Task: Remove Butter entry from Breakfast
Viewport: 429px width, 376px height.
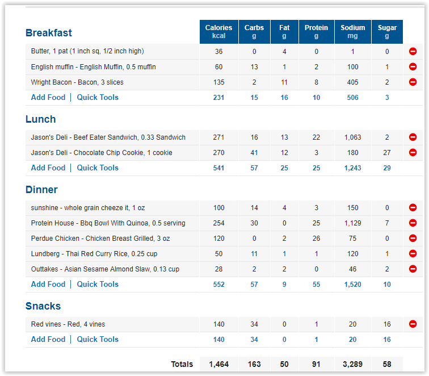Action: (413, 51)
